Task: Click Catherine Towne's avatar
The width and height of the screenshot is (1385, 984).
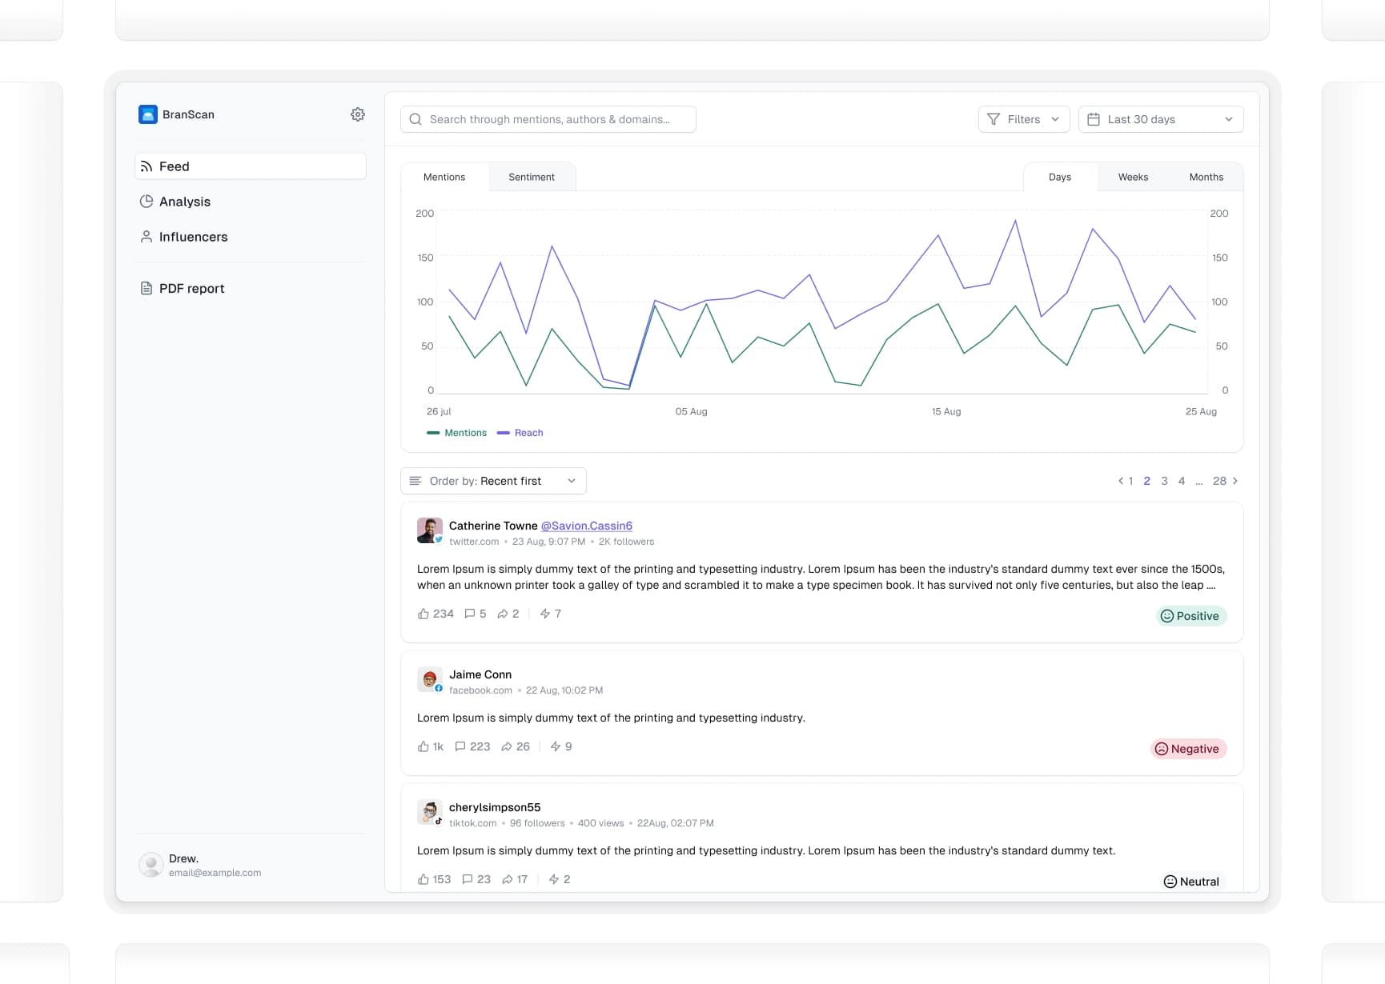Action: tap(430, 530)
